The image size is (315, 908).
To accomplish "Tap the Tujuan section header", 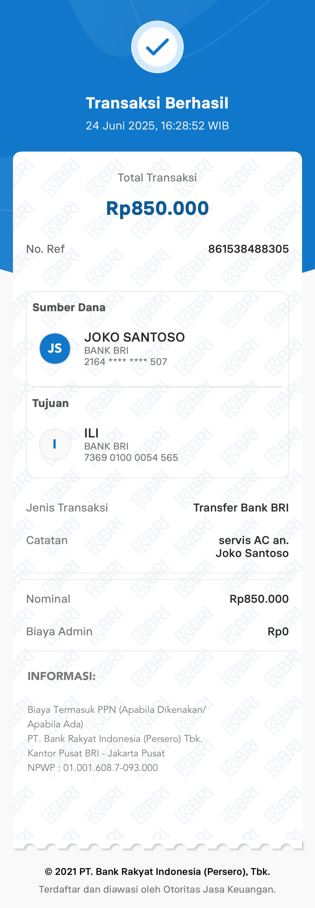I will (50, 403).
